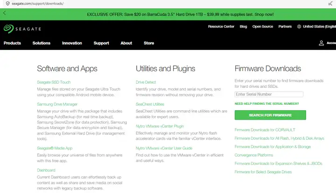Open Samsung Drive Manager link
Viewport: 336px width, 193px height.
pos(57,104)
